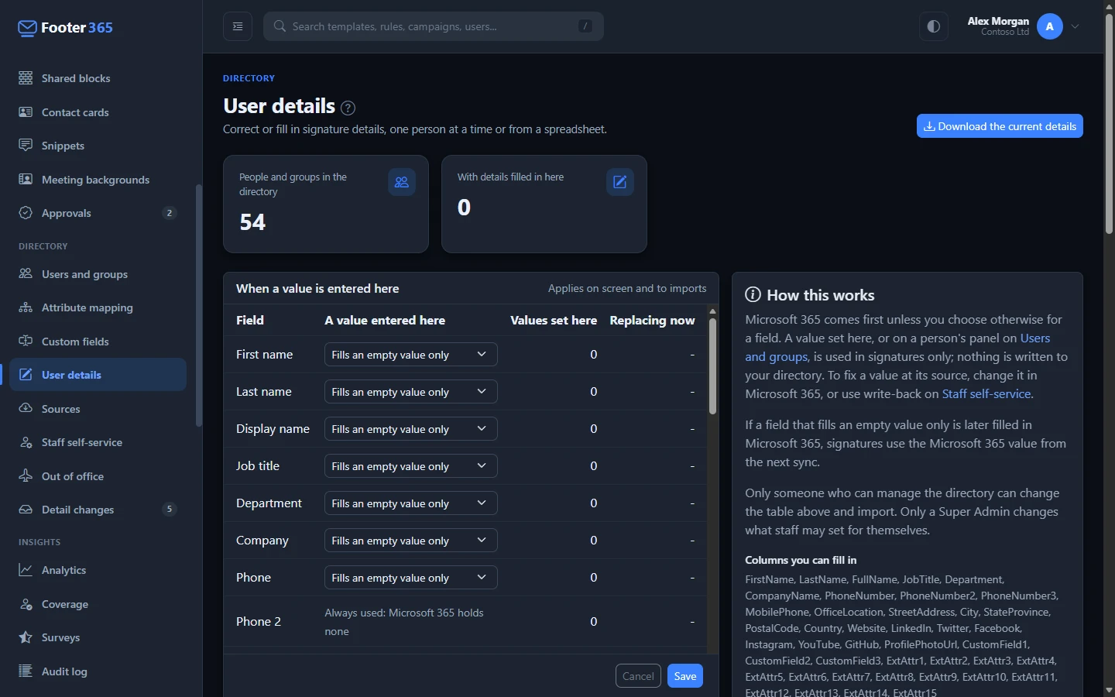1115x697 pixels.
Task: Open the Job title rule dropdown
Action: (410, 466)
